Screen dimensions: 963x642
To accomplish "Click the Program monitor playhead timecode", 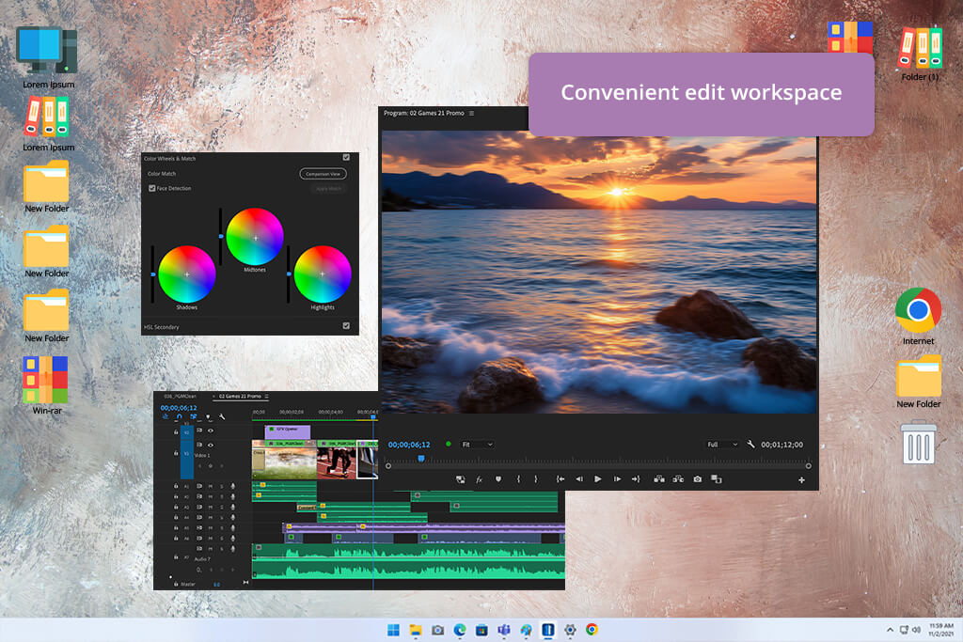I will (x=409, y=445).
